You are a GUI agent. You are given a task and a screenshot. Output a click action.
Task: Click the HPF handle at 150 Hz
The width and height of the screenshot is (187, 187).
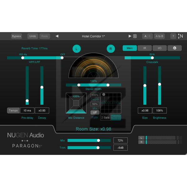pos(23,58)
